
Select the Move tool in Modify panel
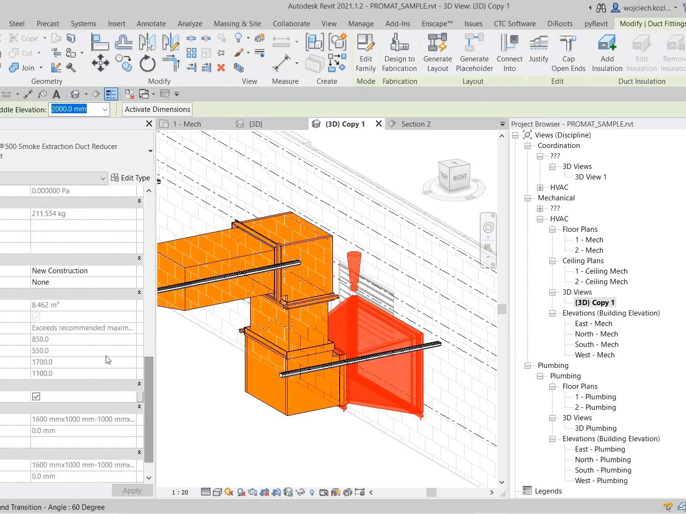point(100,63)
